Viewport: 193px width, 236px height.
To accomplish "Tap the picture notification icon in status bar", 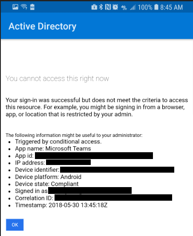I will click(15, 7).
